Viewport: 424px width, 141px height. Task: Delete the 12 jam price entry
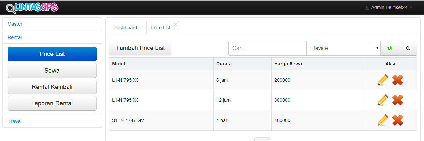pyautogui.click(x=398, y=100)
